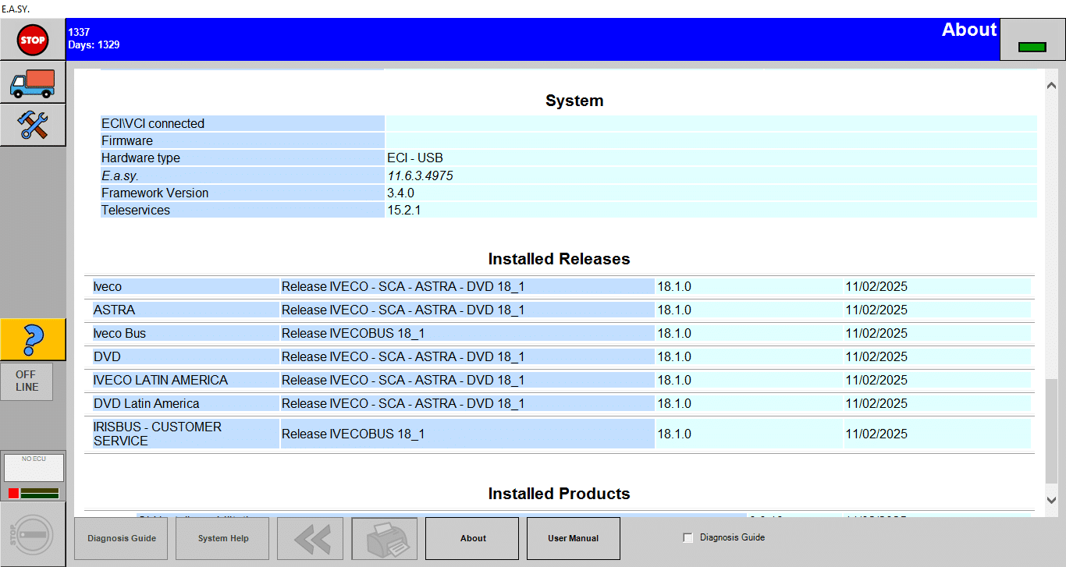1066x567 pixels.
Task: Click the yellow question mark help icon
Action: point(33,339)
